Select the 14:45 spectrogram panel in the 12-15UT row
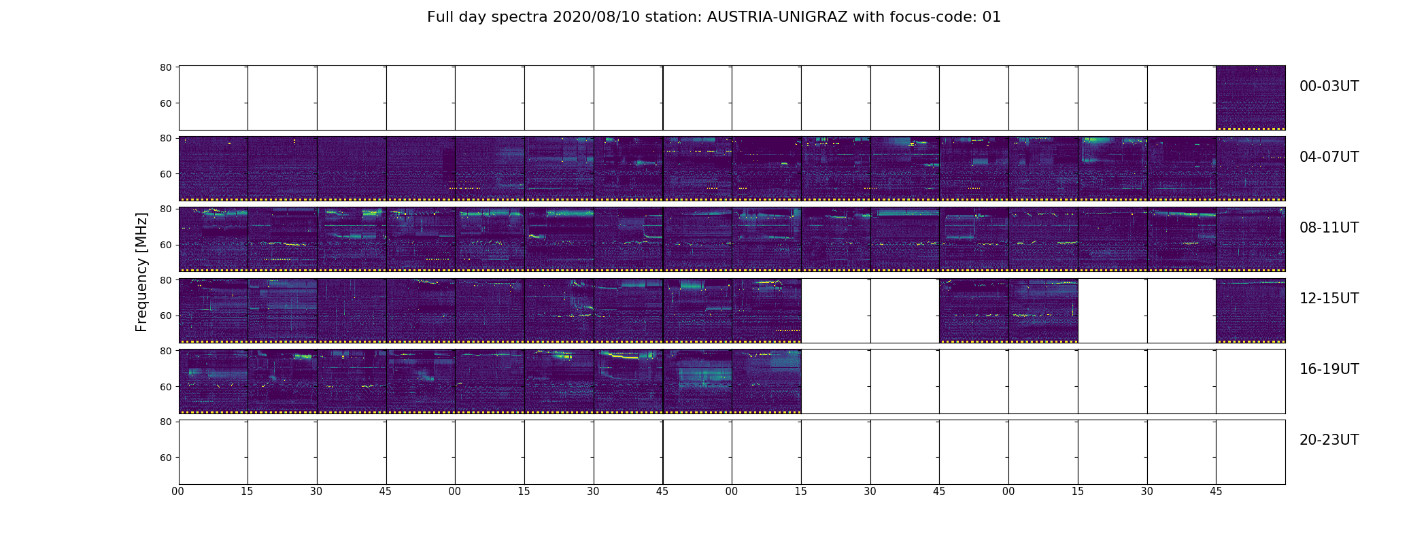 pyautogui.click(x=974, y=310)
